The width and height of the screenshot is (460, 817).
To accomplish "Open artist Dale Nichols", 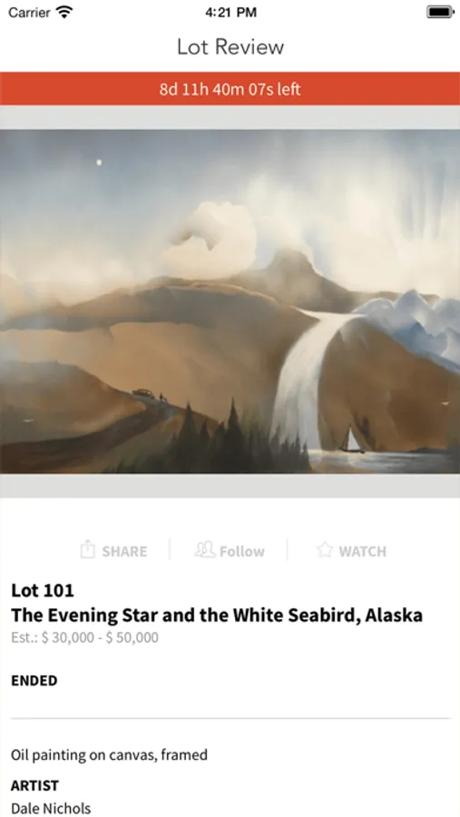I will click(51, 808).
